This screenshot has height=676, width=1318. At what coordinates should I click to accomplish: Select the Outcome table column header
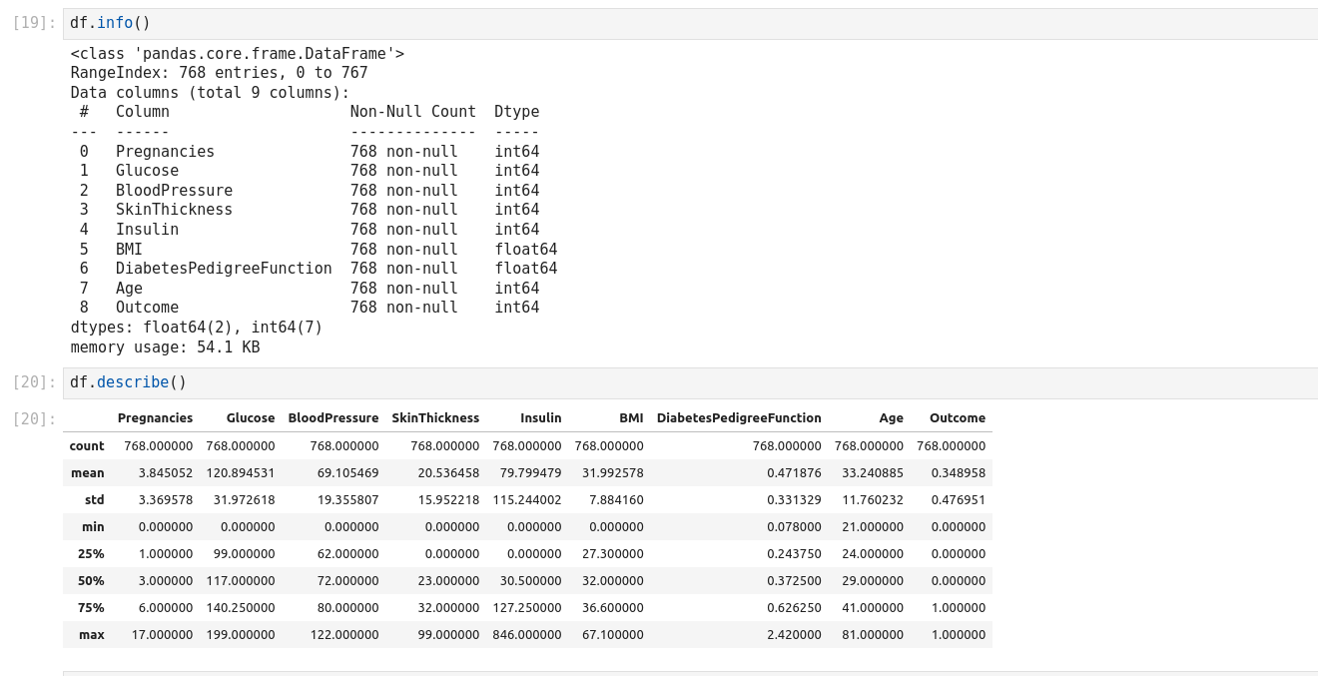(957, 418)
